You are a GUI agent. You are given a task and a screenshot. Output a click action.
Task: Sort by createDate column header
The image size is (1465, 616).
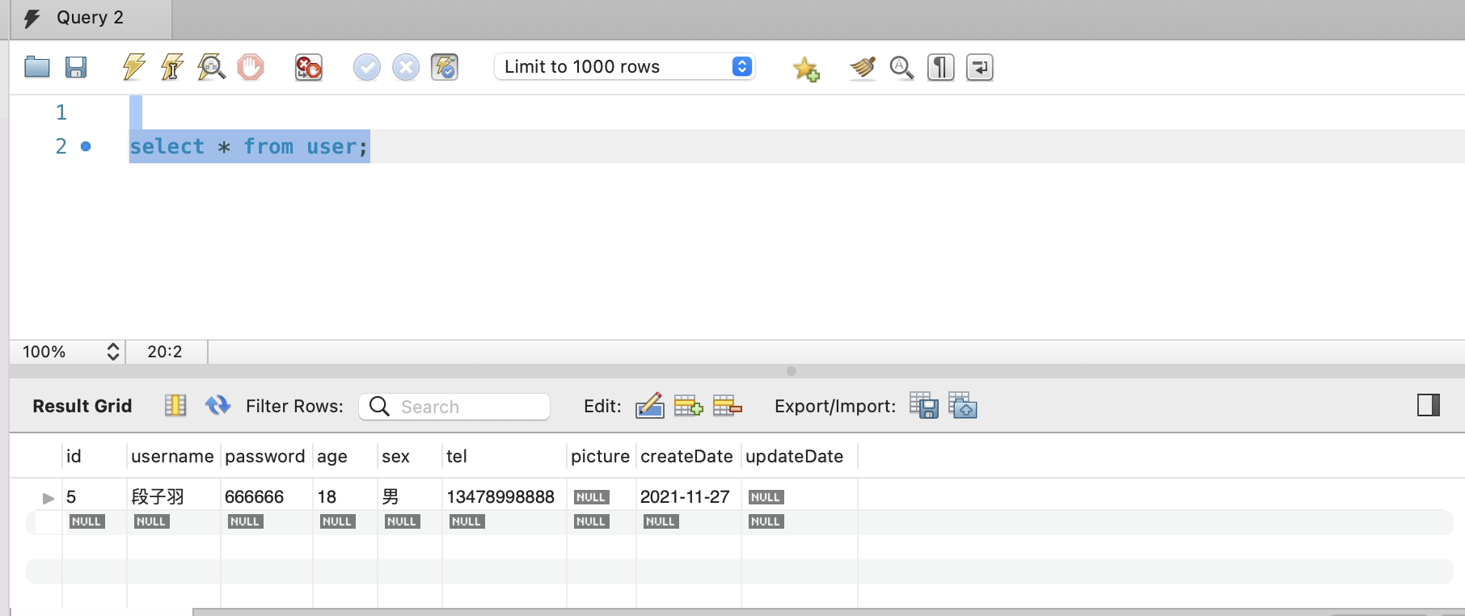click(x=688, y=456)
